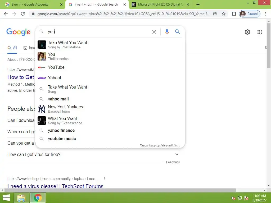The image size is (271, 203).
Task: Pick the Yahoo! suggestion
Action: [x=110, y=78]
